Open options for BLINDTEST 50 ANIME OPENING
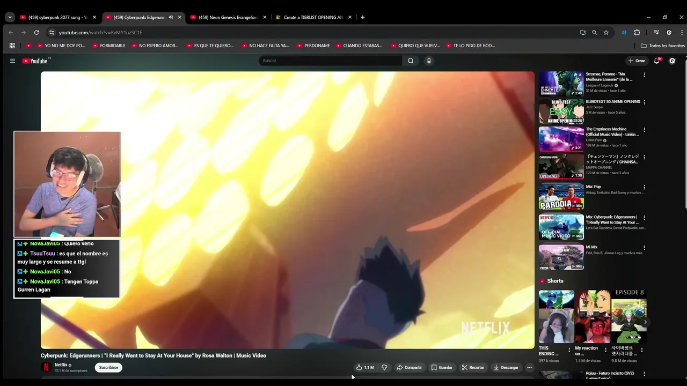 tap(644, 102)
